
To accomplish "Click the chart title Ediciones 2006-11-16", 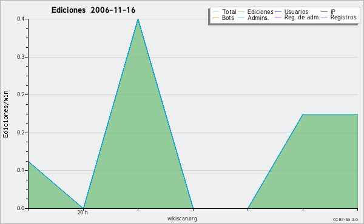I will click(x=93, y=10).
